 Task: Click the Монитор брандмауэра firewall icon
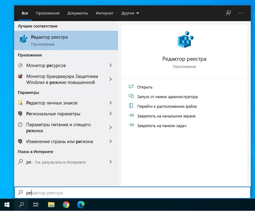coord(20,76)
